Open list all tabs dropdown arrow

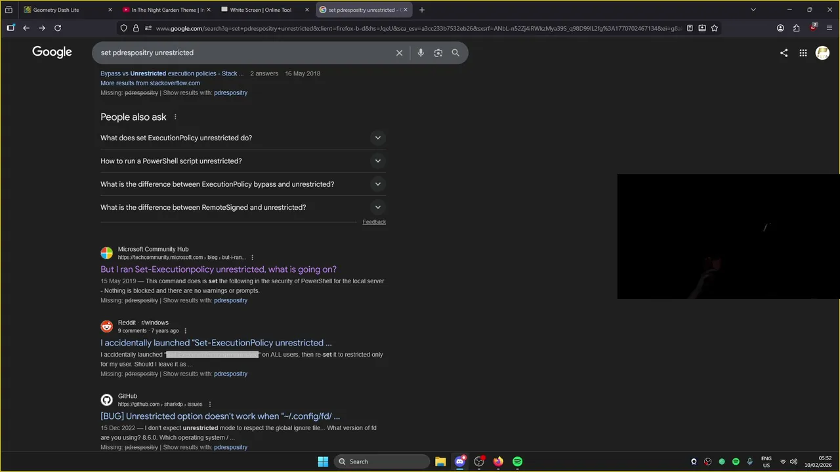pos(753,10)
